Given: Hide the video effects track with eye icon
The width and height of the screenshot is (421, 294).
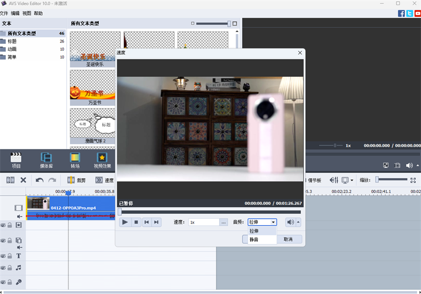Looking at the screenshot, I should tap(3, 225).
